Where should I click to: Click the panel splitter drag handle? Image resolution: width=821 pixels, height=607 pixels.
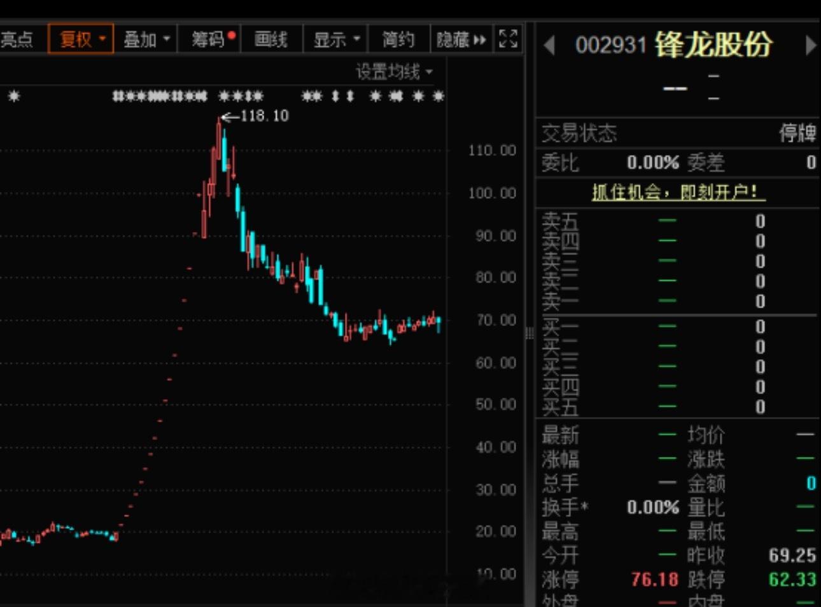click(x=530, y=334)
